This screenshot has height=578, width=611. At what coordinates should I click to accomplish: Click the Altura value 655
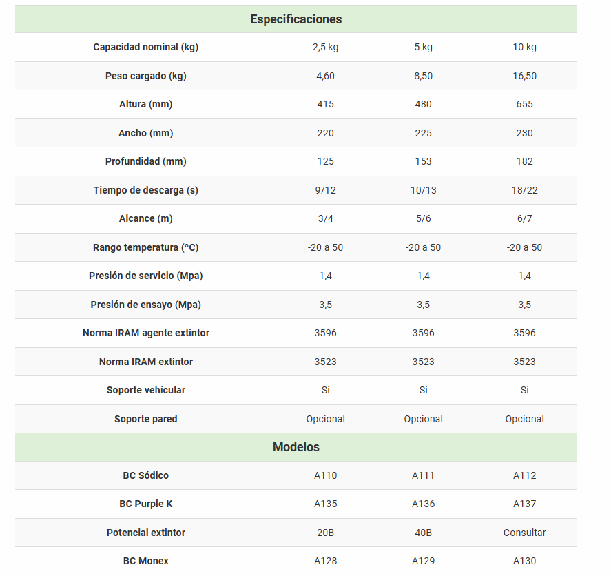(x=524, y=105)
